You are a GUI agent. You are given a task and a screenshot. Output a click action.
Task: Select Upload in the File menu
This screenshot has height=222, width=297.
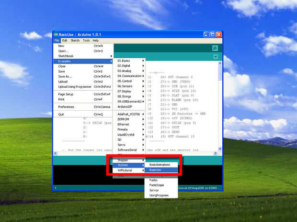83,82
